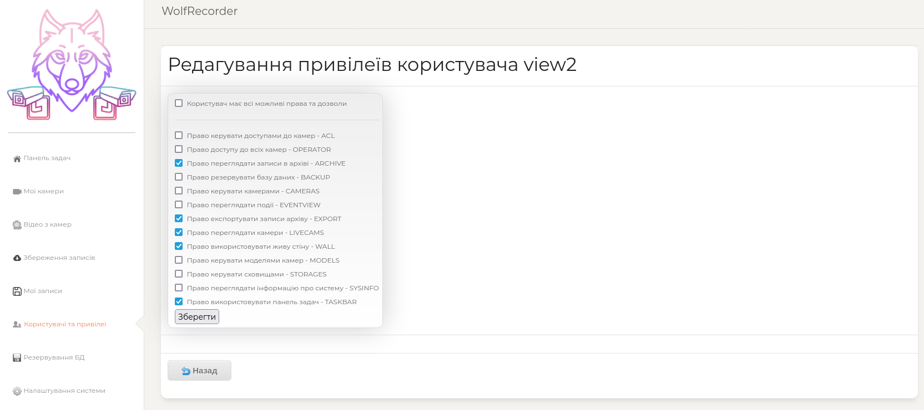The image size is (924, 410).
Task: Enable the CAMERAS management right checkbox
Action: click(x=179, y=191)
